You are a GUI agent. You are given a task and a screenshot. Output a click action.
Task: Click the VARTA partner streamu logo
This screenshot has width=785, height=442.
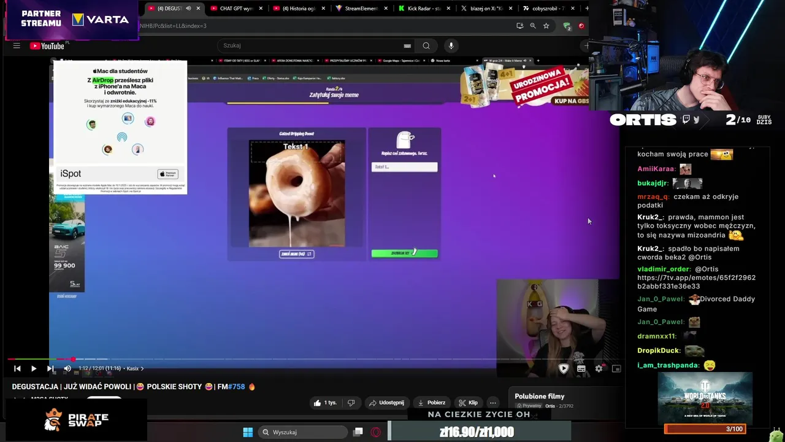pos(100,20)
